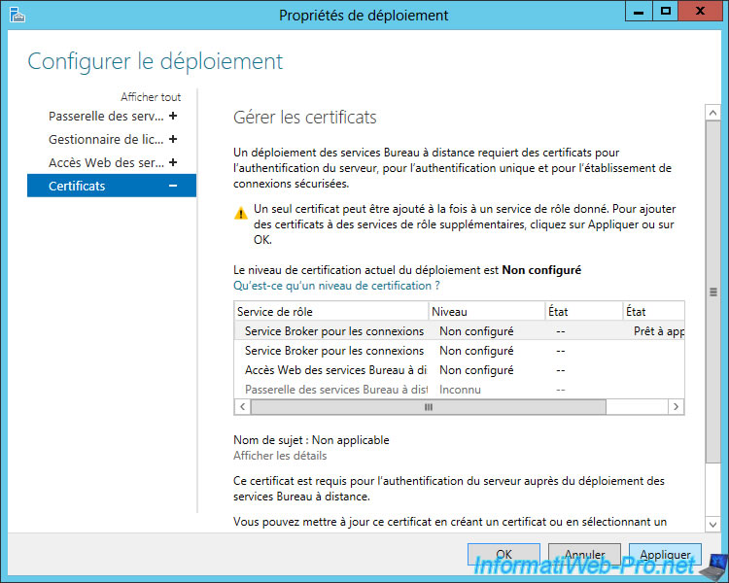Click the Service de rôle column header

pyautogui.click(x=330, y=312)
